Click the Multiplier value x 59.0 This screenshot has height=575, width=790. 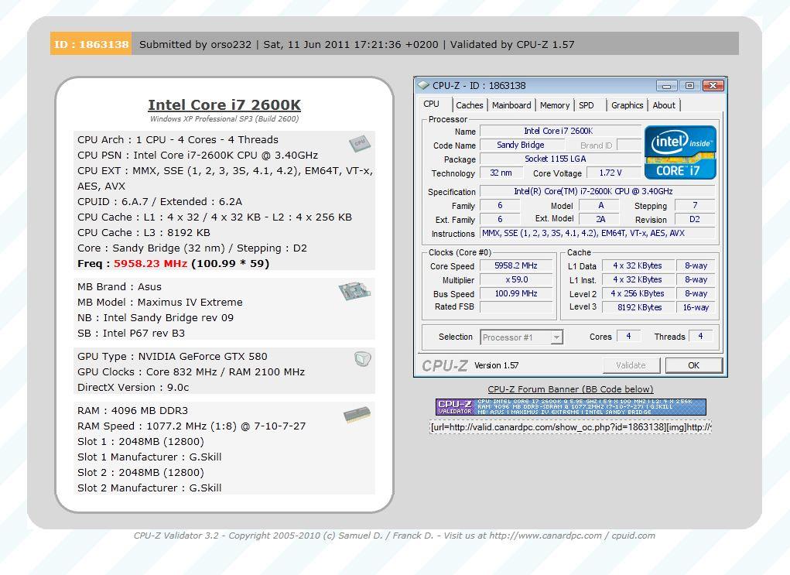pyautogui.click(x=516, y=279)
